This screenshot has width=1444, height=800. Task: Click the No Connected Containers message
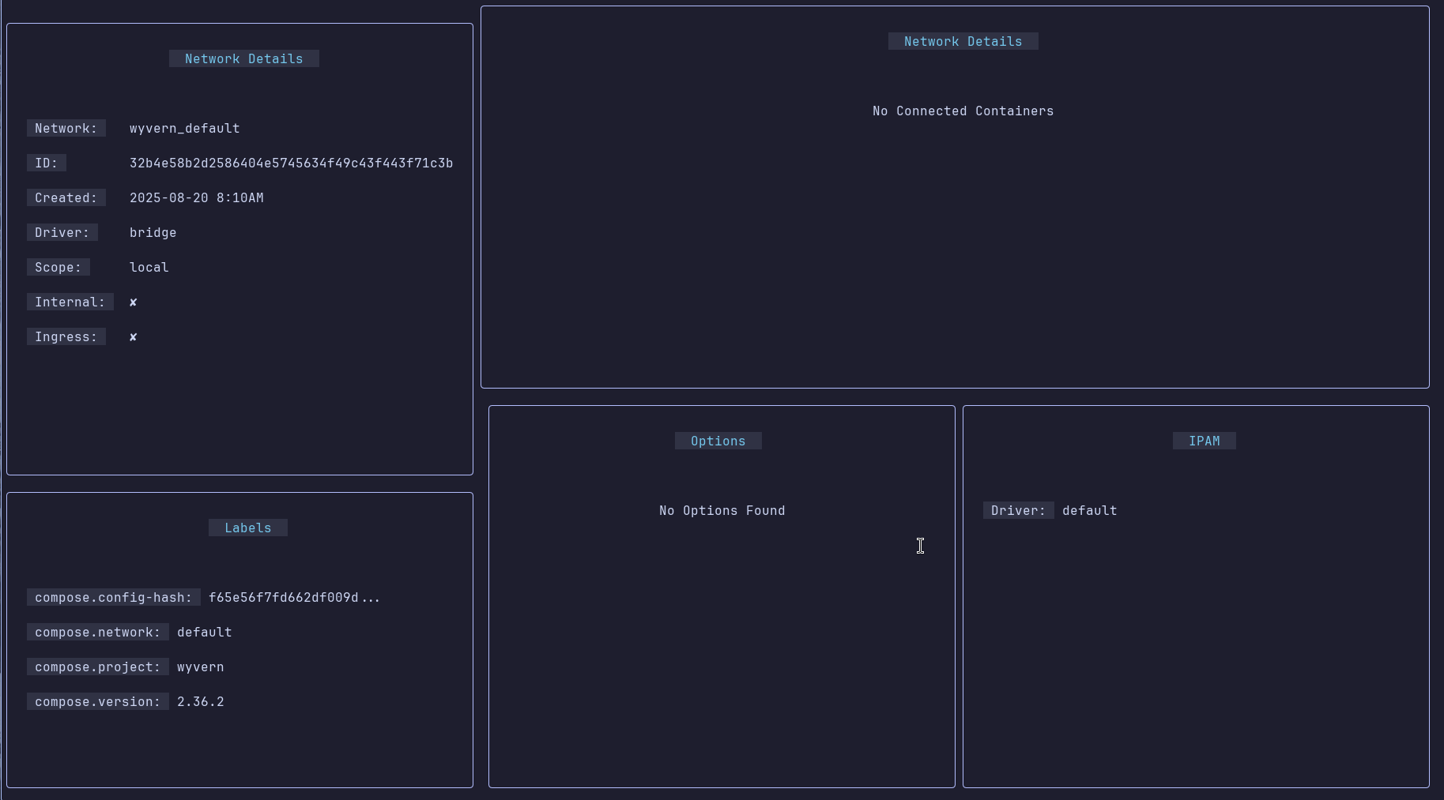[x=963, y=111]
